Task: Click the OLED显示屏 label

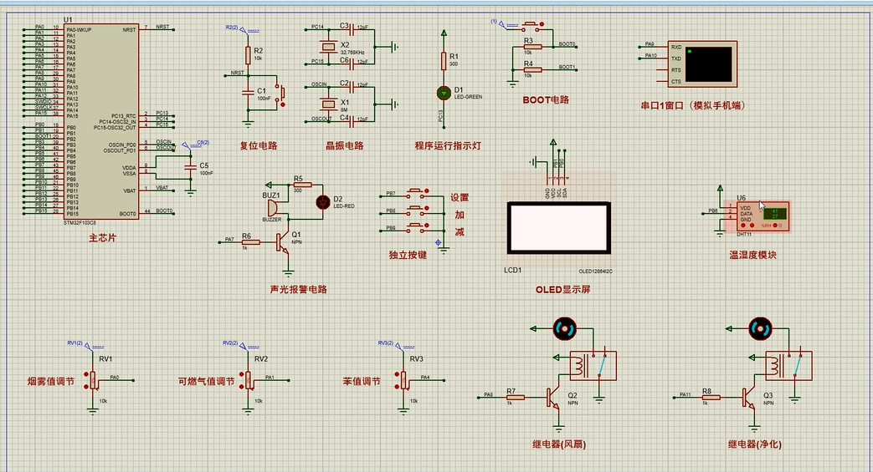Action: (x=562, y=290)
